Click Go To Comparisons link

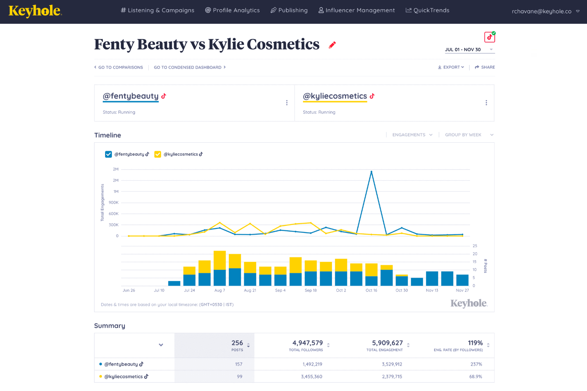coord(119,67)
